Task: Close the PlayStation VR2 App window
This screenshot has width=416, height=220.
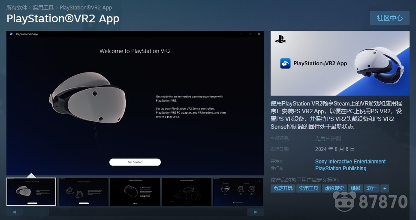Action: pyautogui.click(x=259, y=34)
